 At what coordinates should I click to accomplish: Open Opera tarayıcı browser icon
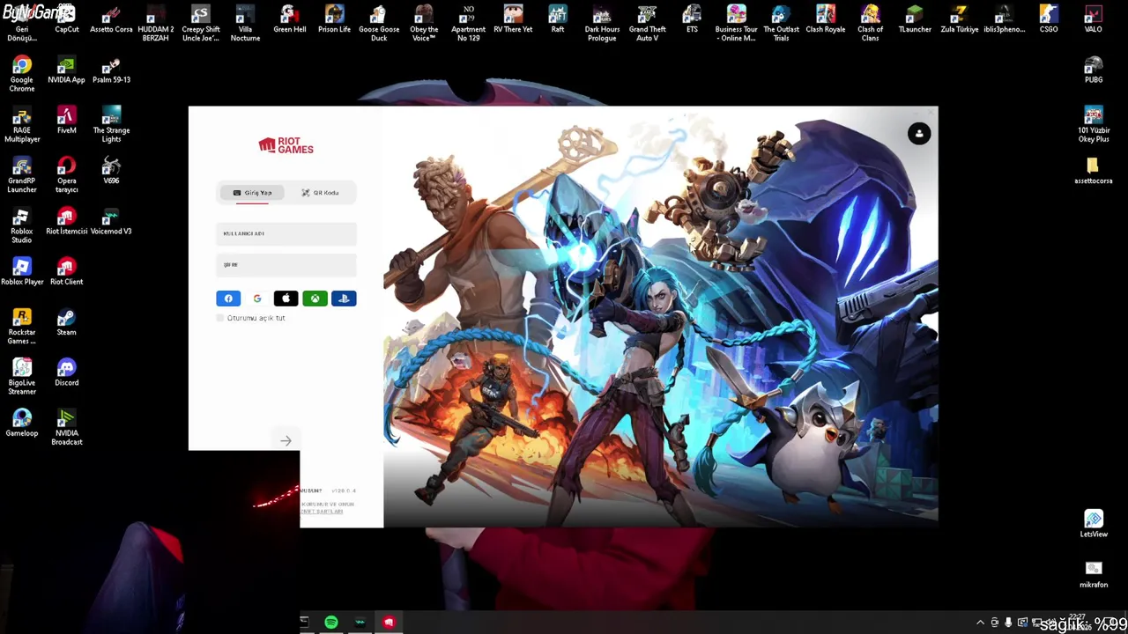click(x=66, y=175)
